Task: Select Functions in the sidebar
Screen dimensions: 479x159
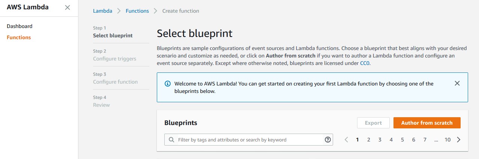Action: 19,37
